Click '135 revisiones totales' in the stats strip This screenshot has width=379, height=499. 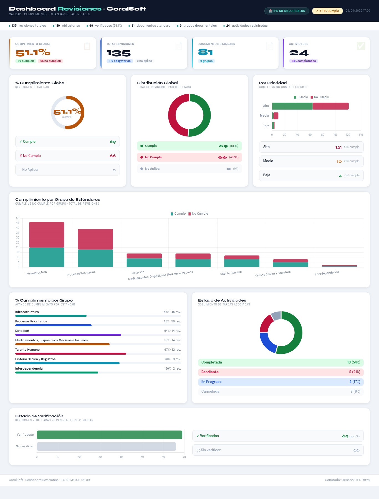coord(27,26)
